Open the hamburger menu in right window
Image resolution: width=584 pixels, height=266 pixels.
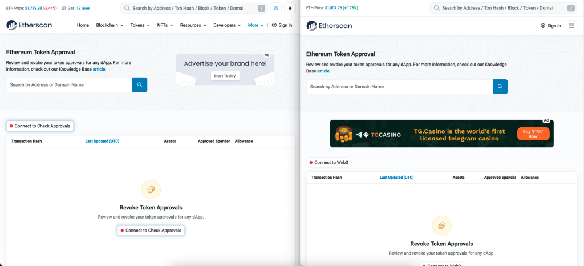[571, 26]
